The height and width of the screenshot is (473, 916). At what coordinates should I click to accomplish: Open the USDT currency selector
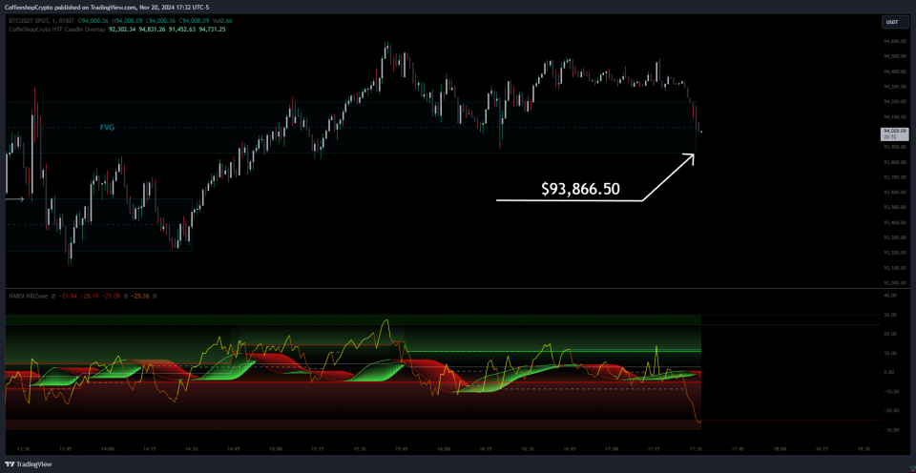(894, 22)
